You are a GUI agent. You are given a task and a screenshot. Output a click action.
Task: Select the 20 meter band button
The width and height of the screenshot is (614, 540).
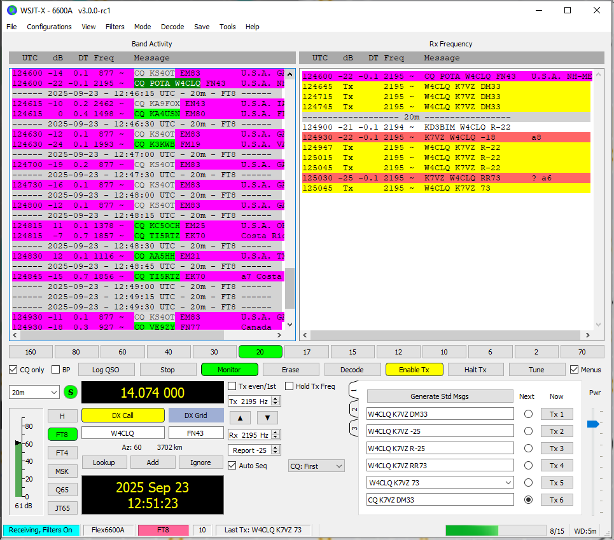click(x=260, y=352)
